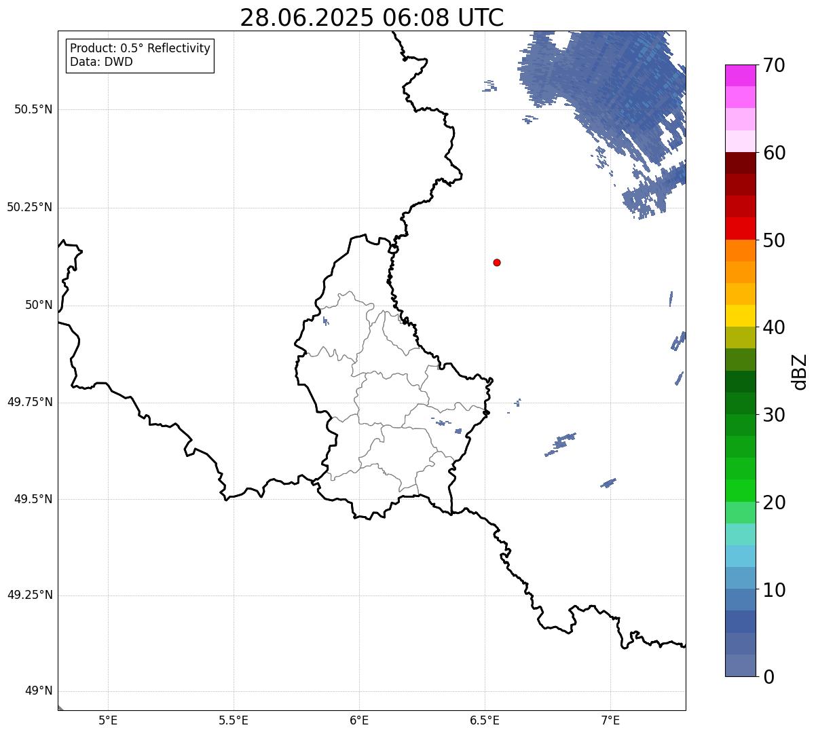The image size is (816, 734).
Task: Click the title '28.06.2025 06:08 UTC'
Action: click(372, 18)
